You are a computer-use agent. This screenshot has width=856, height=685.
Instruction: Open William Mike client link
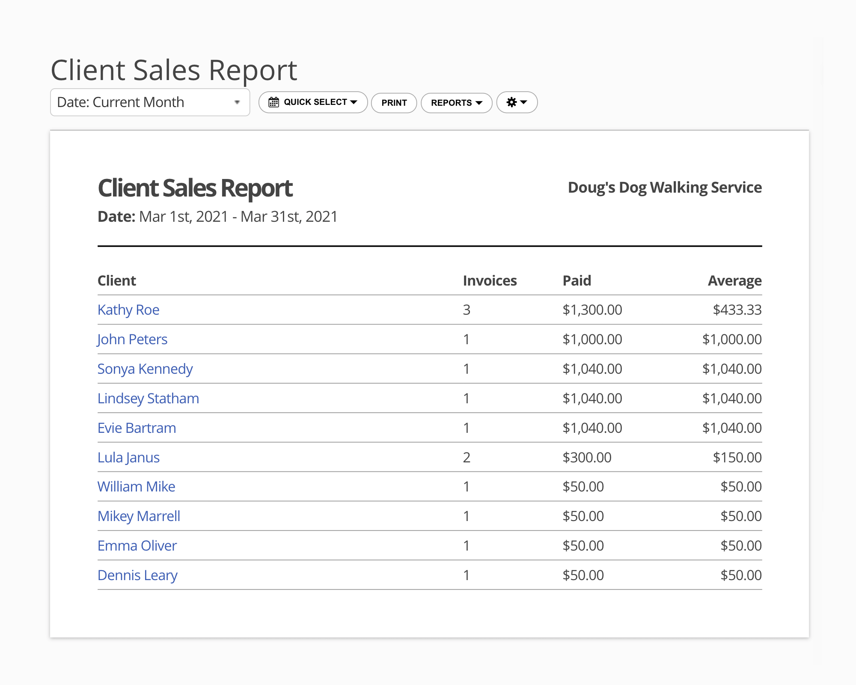[136, 487]
